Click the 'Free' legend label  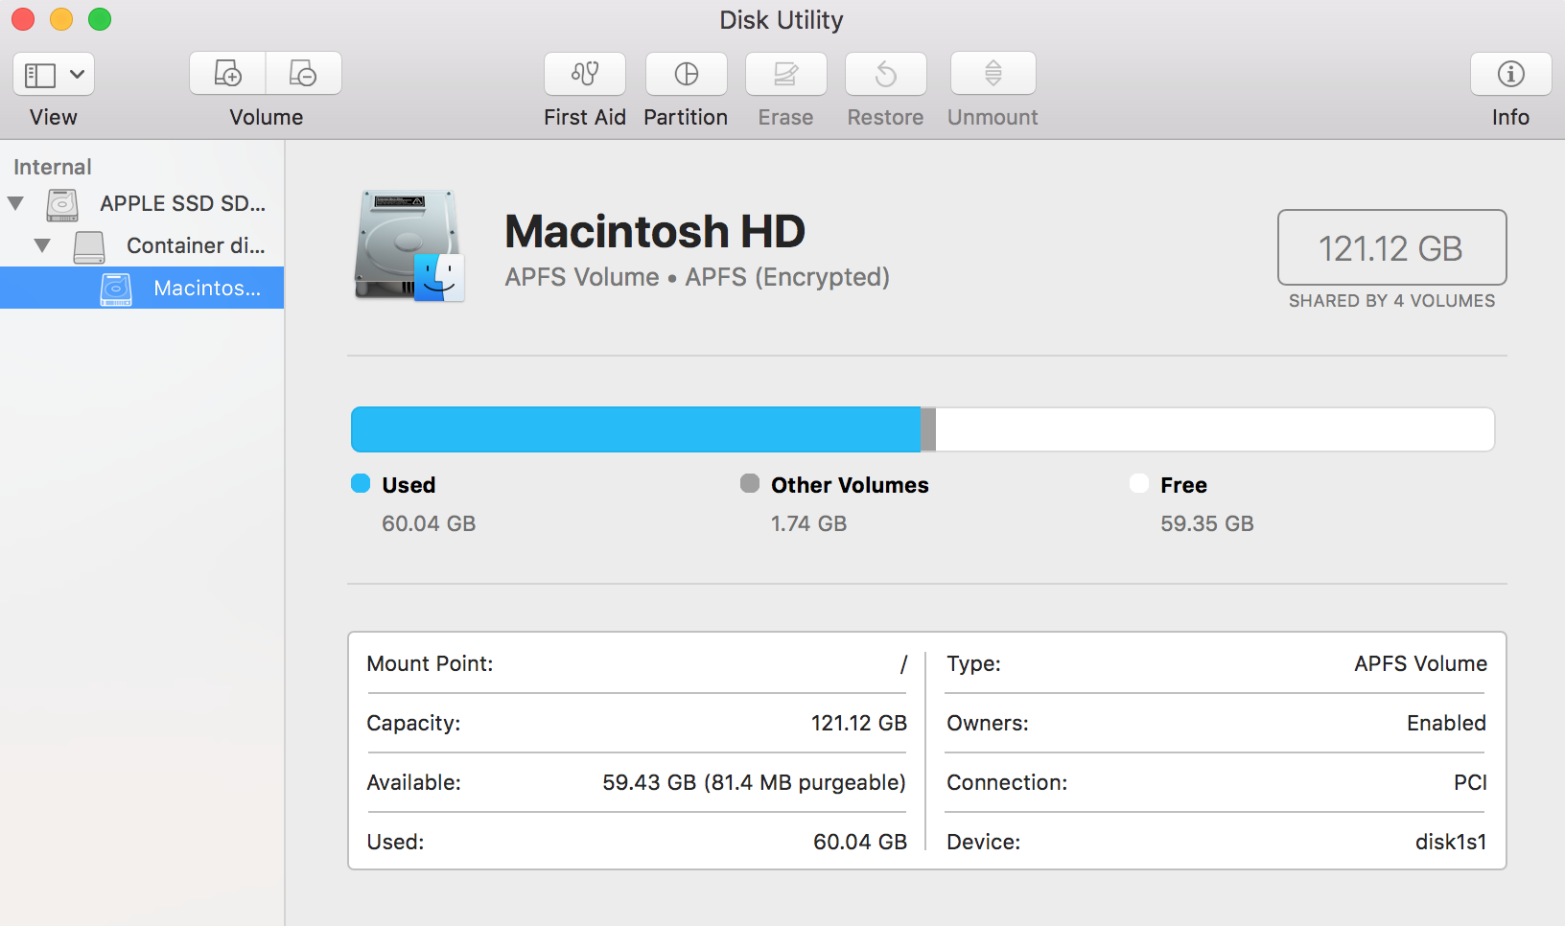click(x=1183, y=485)
